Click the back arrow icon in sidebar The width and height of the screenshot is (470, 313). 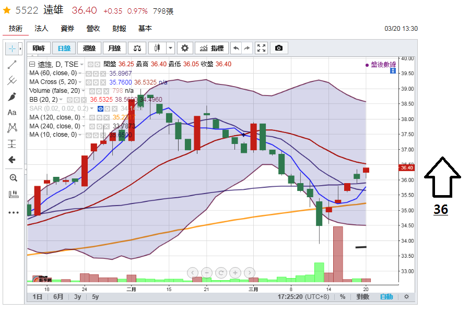tap(12, 160)
